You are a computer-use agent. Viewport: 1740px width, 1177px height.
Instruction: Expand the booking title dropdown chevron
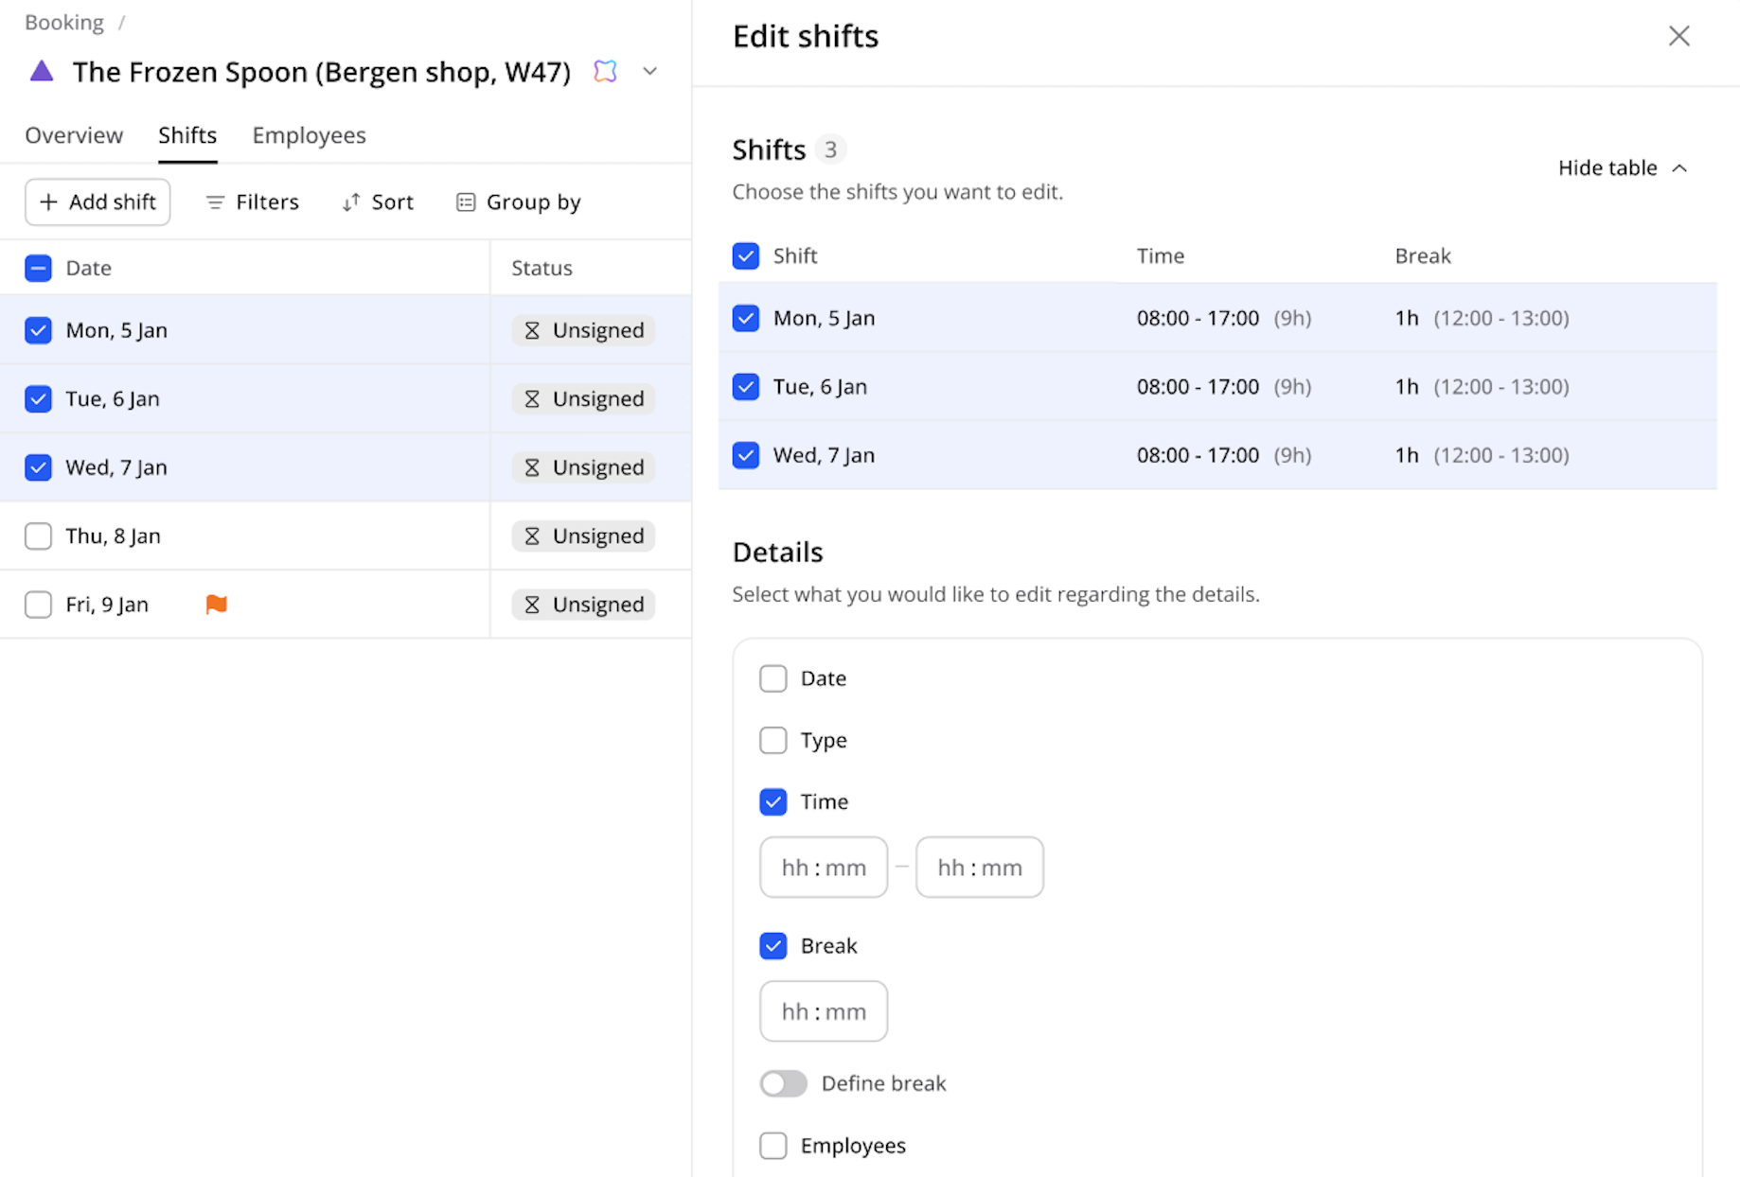650,71
